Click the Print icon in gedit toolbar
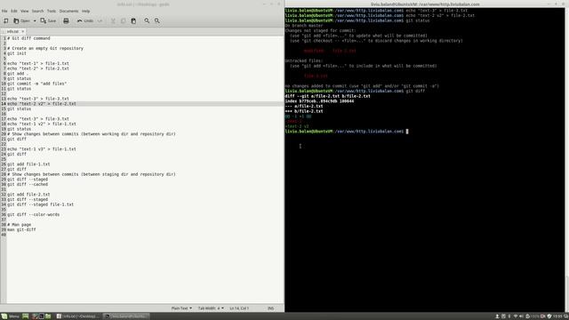Screen dimensions: 569x320 tap(66, 20)
